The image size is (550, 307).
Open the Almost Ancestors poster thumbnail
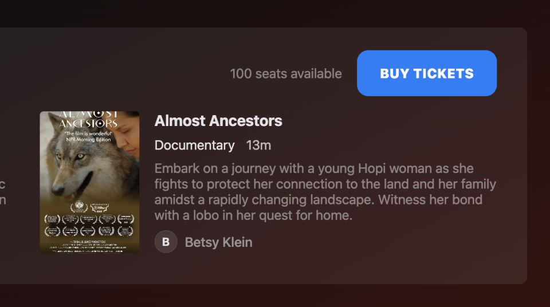tap(89, 182)
